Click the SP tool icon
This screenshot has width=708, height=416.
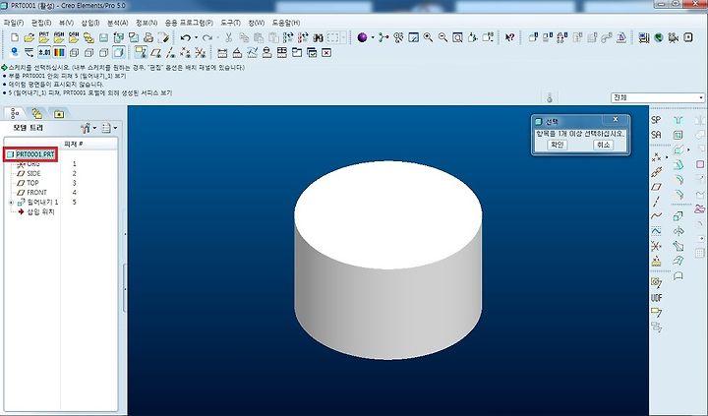656,120
